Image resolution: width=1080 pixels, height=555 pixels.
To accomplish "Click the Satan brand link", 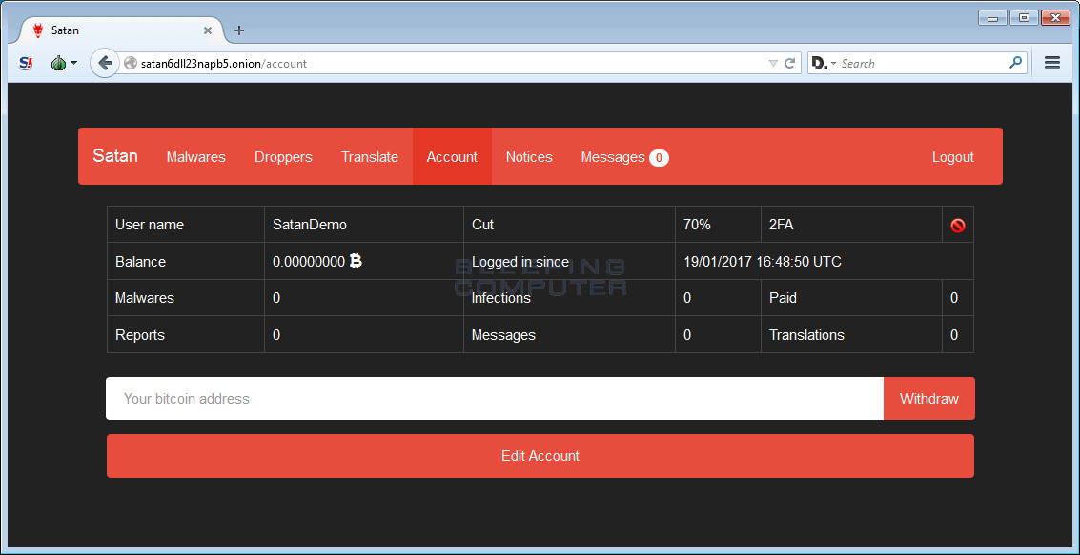I will tap(115, 156).
